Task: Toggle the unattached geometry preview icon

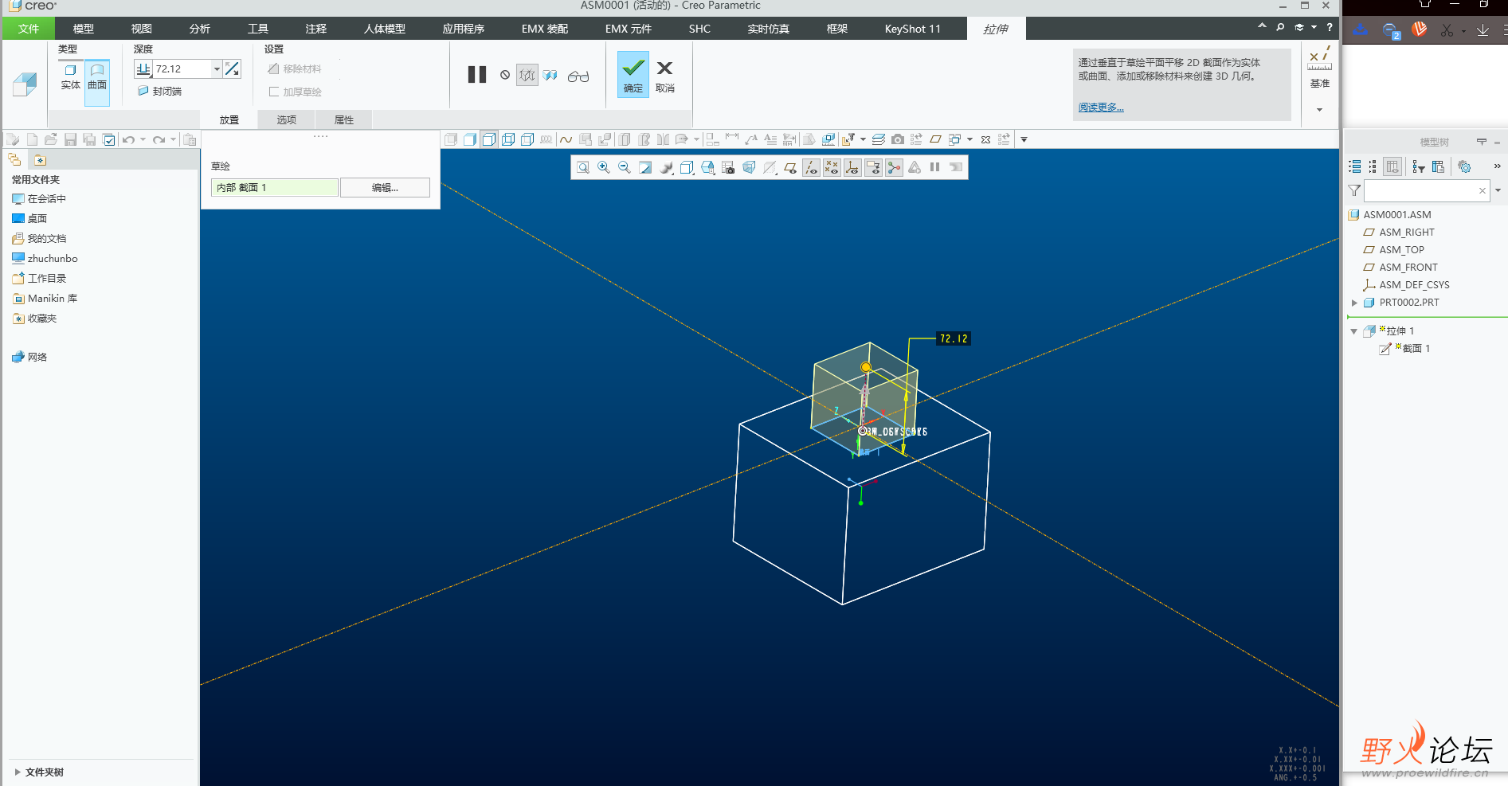Action: click(x=527, y=75)
